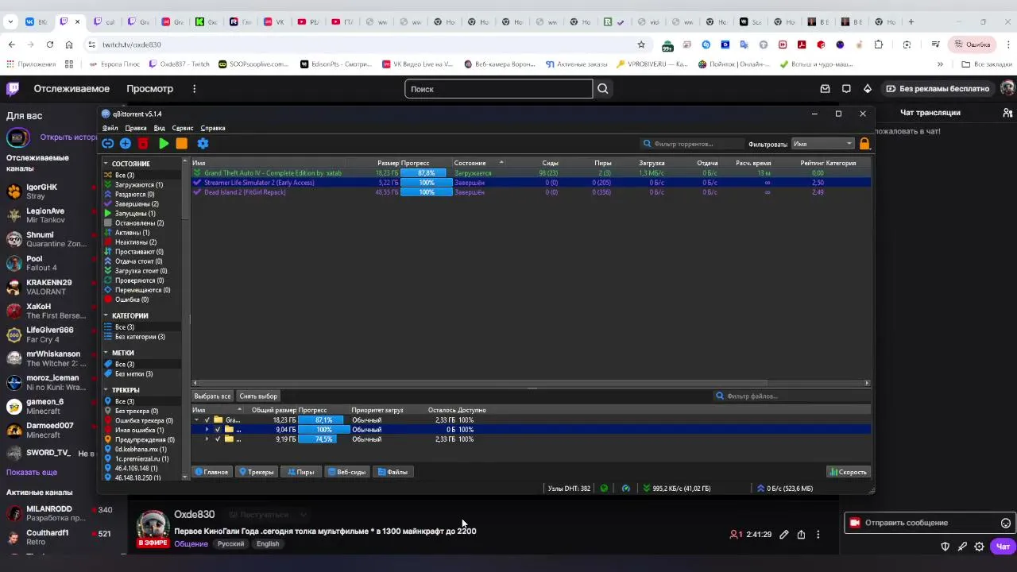Click the red remove torrent toolbar icon
Screen dimensions: 1017x572
[x=143, y=144]
